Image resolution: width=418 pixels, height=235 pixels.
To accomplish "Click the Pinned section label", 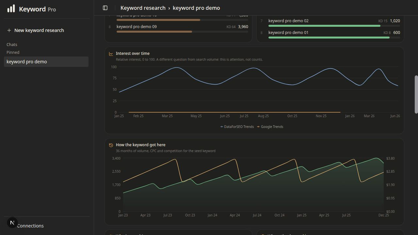I will [x=13, y=52].
